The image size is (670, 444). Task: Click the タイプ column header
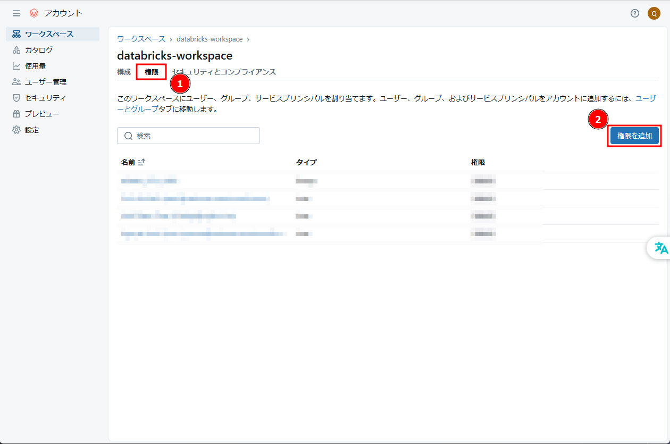point(306,162)
